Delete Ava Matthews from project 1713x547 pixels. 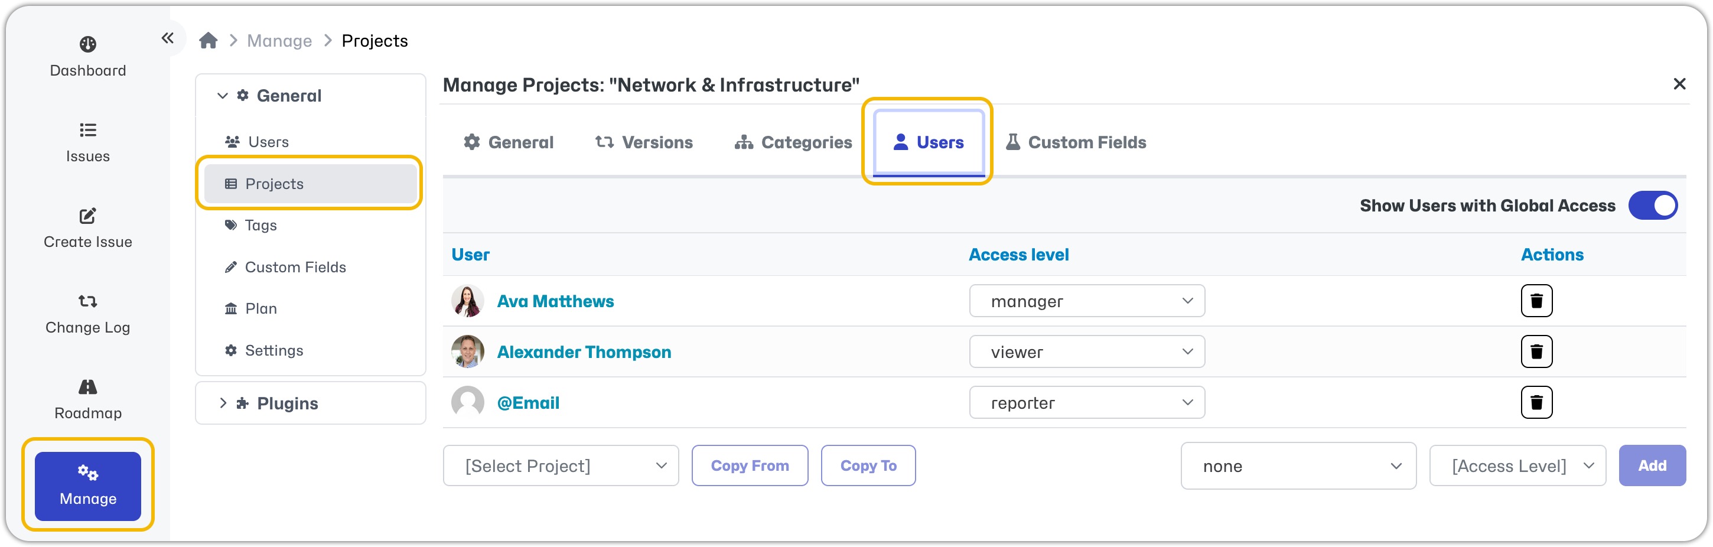tap(1536, 301)
